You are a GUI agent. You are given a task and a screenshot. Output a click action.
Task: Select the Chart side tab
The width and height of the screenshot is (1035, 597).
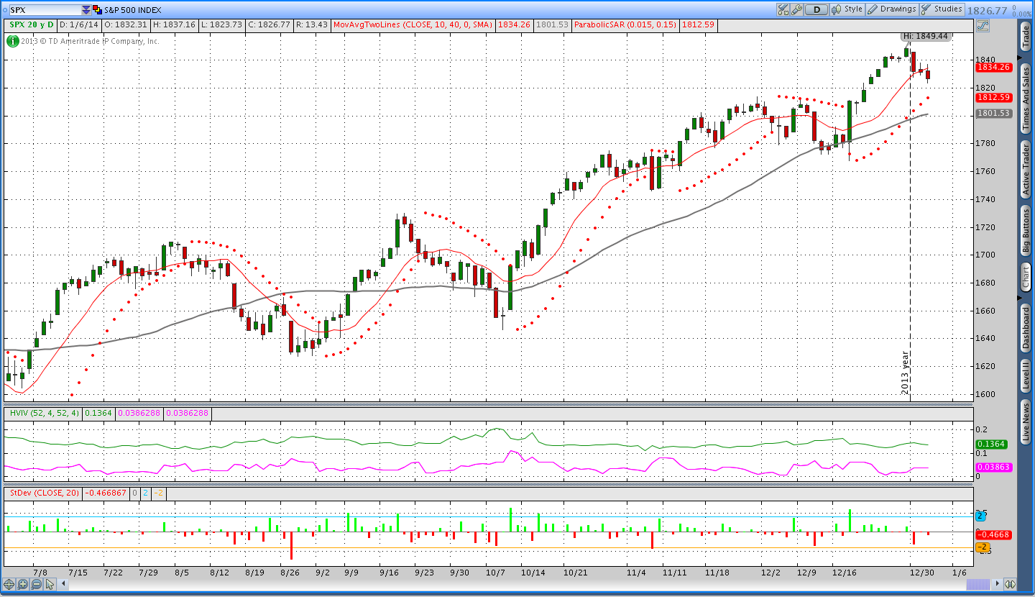coord(1026,277)
